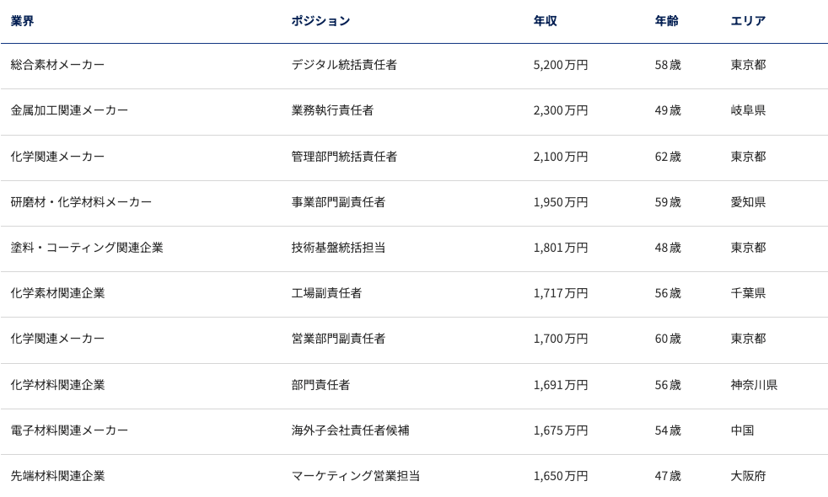Click the 1,650万円 salary value
Viewport: 828px width, 497px height.
[x=561, y=476]
